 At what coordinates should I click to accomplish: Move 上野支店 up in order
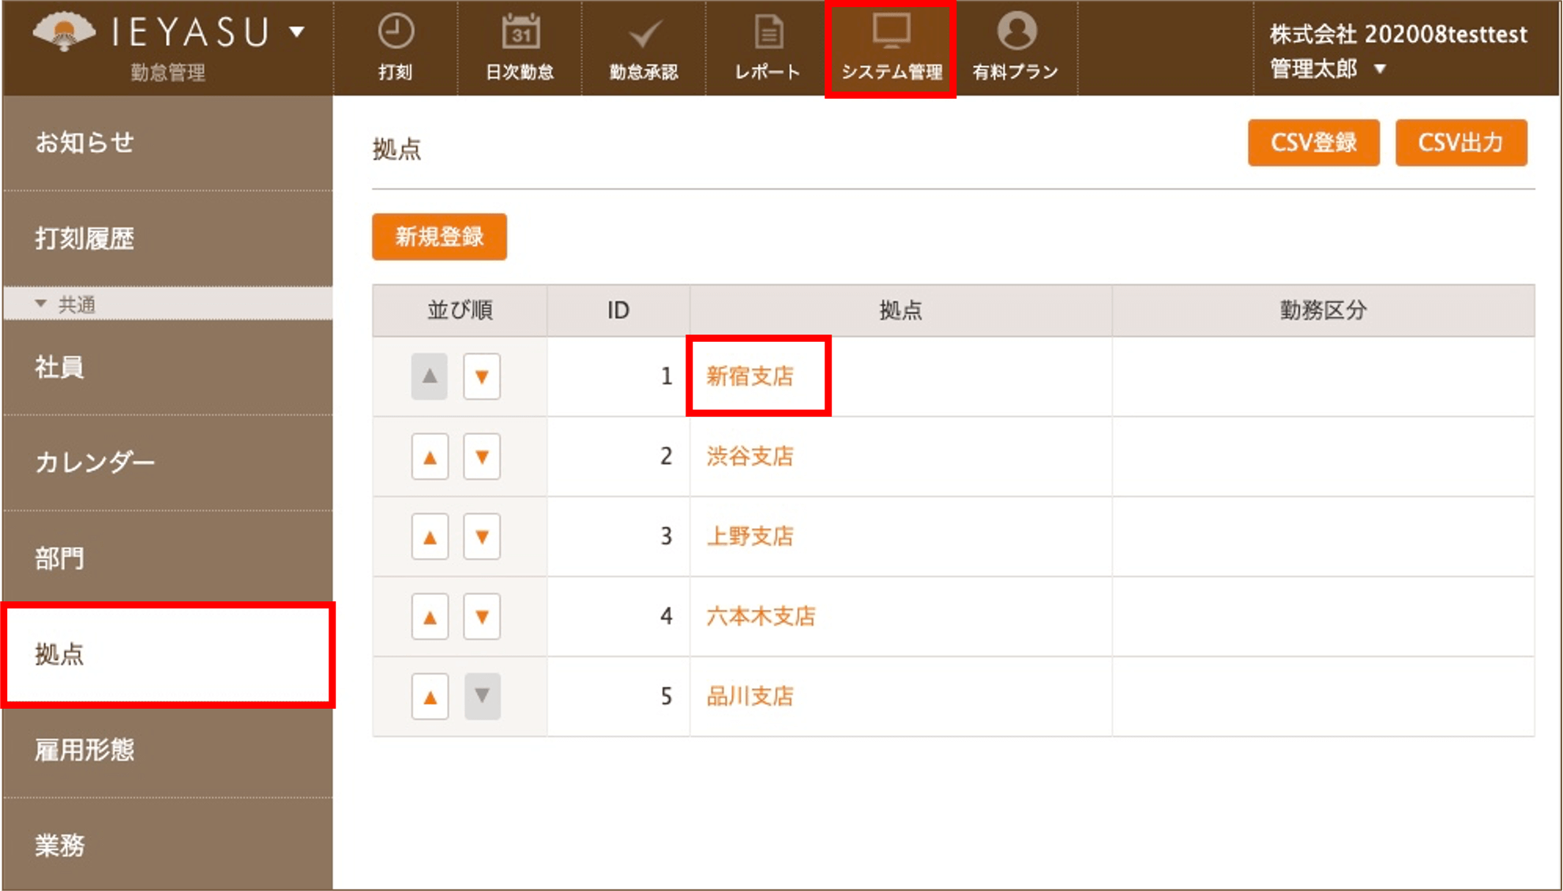(430, 537)
